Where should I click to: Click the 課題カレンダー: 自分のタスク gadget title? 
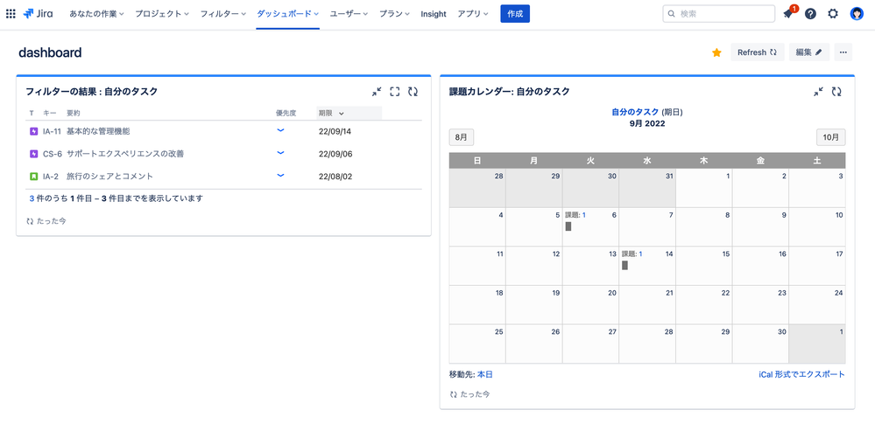(510, 92)
